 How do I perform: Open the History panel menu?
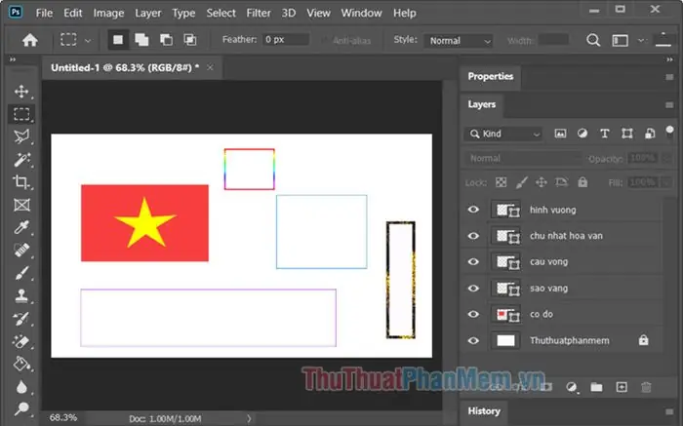point(669,411)
